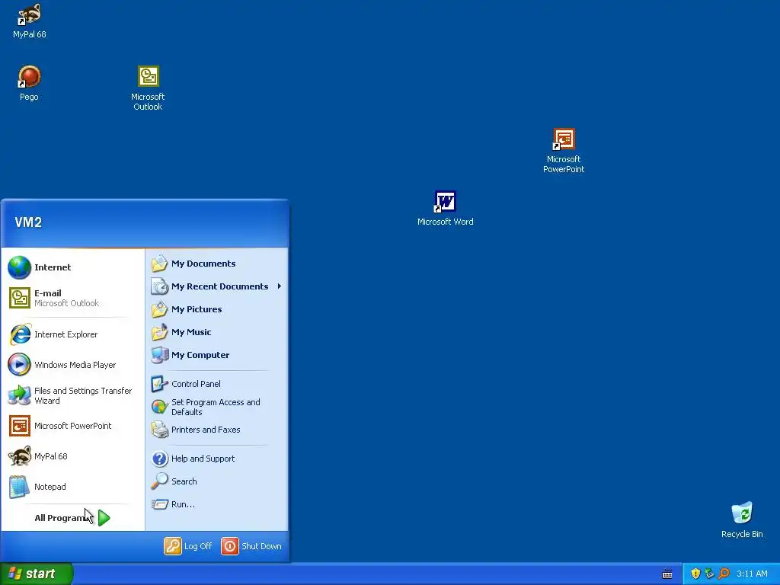Click the Shut Down button
Viewport: 780px width, 585px height.
point(251,545)
